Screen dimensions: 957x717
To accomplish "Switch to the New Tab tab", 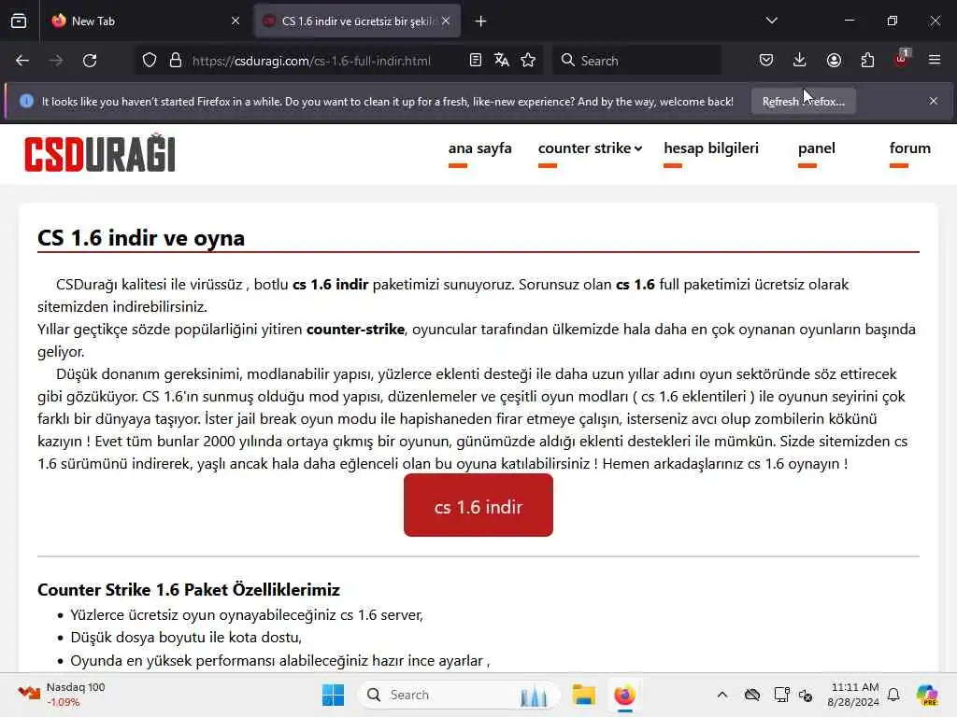I will click(143, 21).
